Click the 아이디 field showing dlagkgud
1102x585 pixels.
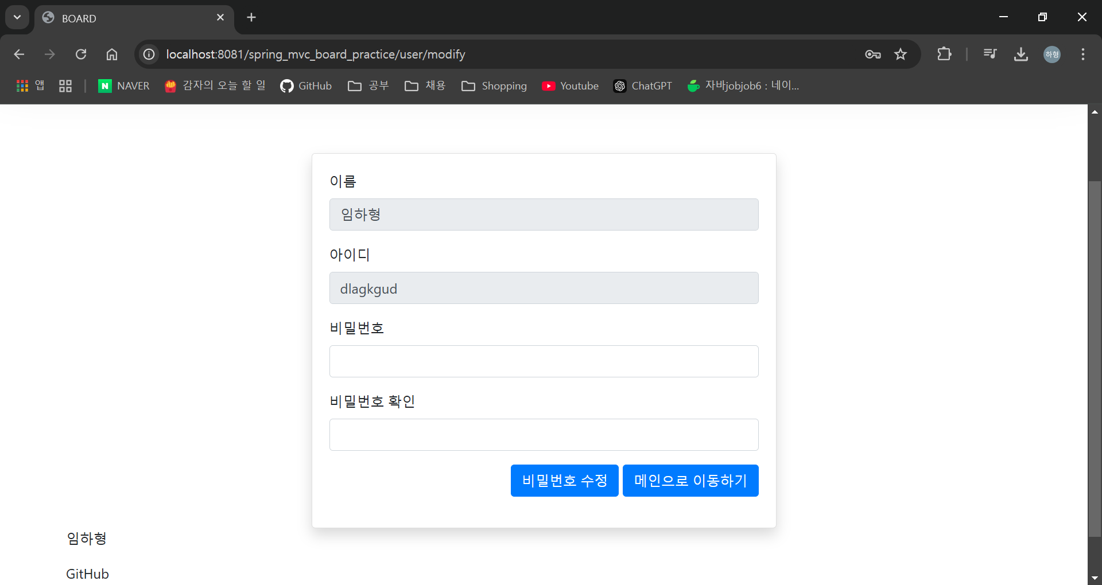(x=544, y=288)
